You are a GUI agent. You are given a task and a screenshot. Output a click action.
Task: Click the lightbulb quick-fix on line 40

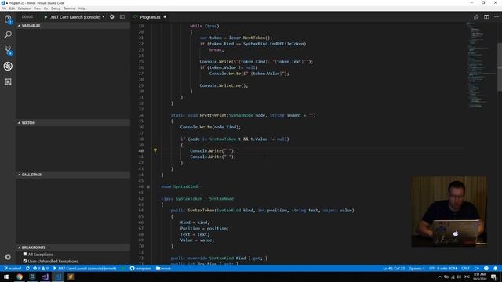155,150
